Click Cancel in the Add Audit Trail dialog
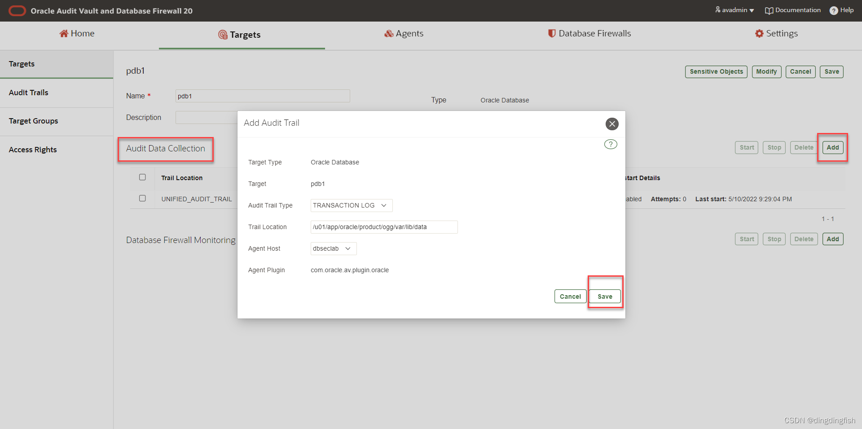This screenshot has width=862, height=429. coord(570,296)
